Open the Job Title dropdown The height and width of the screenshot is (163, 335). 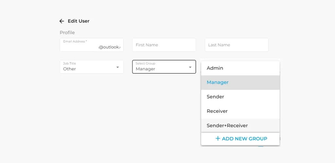(92, 67)
